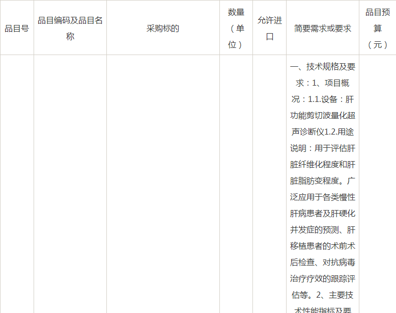Screen dimensions: 396x313
Task: Click the line 后检查、对抗病毒
Action: [323, 263]
